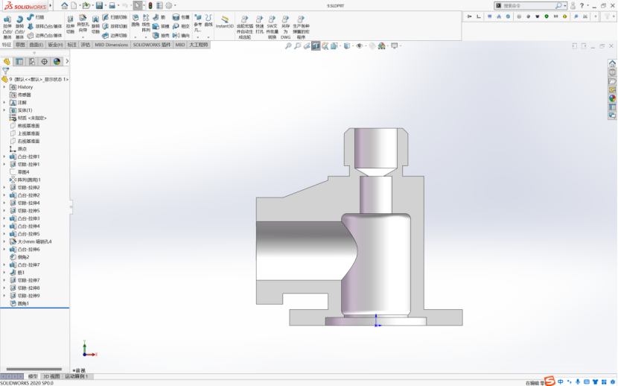Viewport: 618px width, 386px height.
Task: Click the Save icon in top toolbar
Action: (100, 5)
